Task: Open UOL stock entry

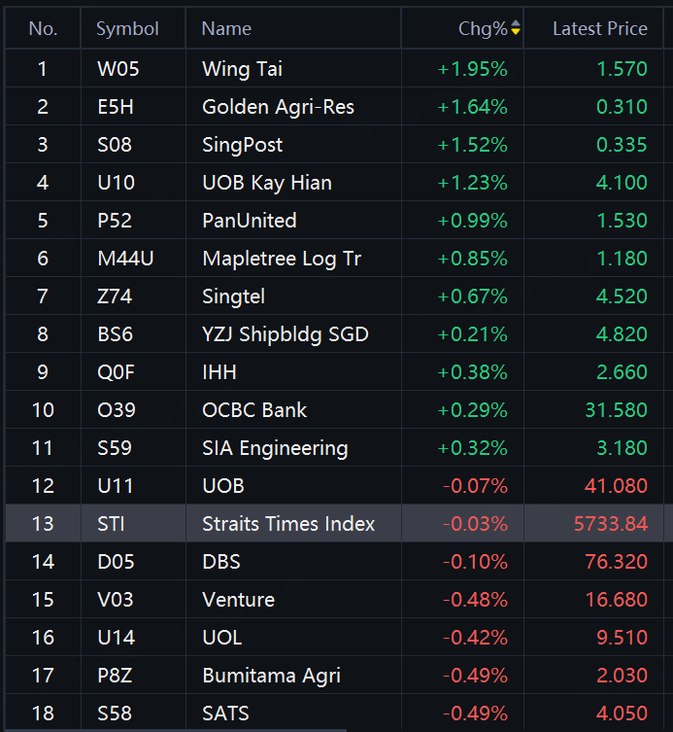Action: (222, 638)
